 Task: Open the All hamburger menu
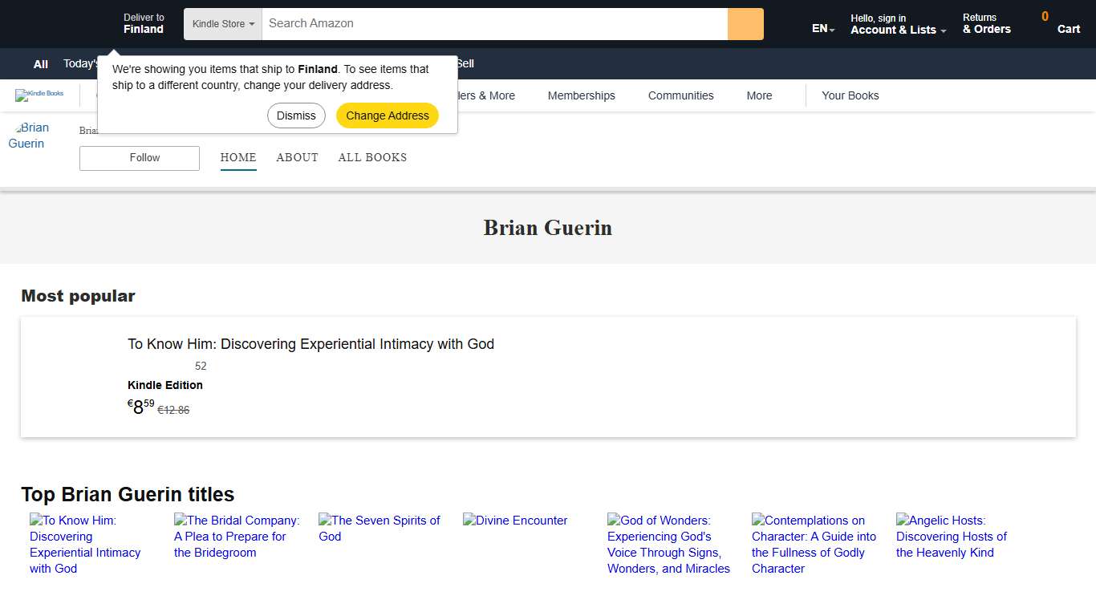pos(40,63)
